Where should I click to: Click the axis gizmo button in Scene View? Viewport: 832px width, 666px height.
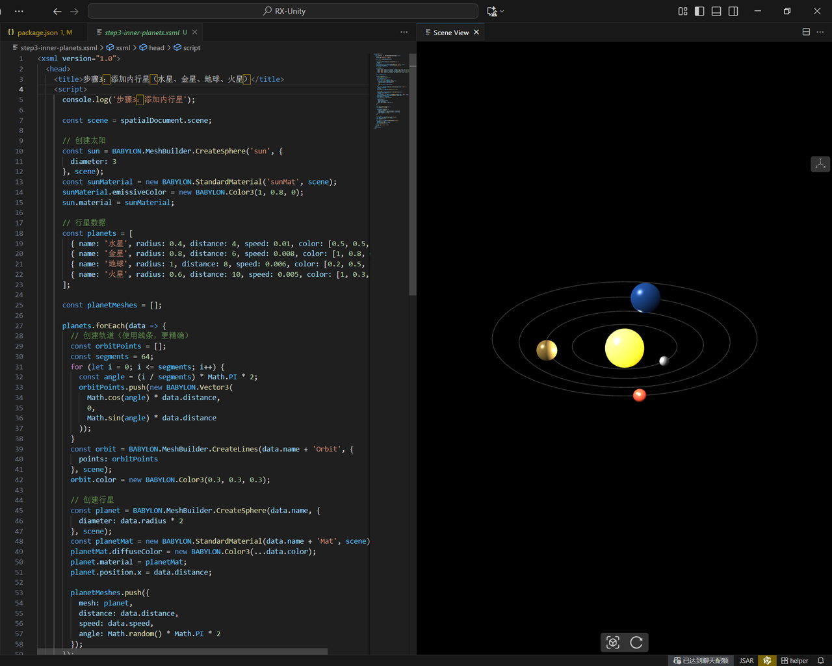coord(820,164)
